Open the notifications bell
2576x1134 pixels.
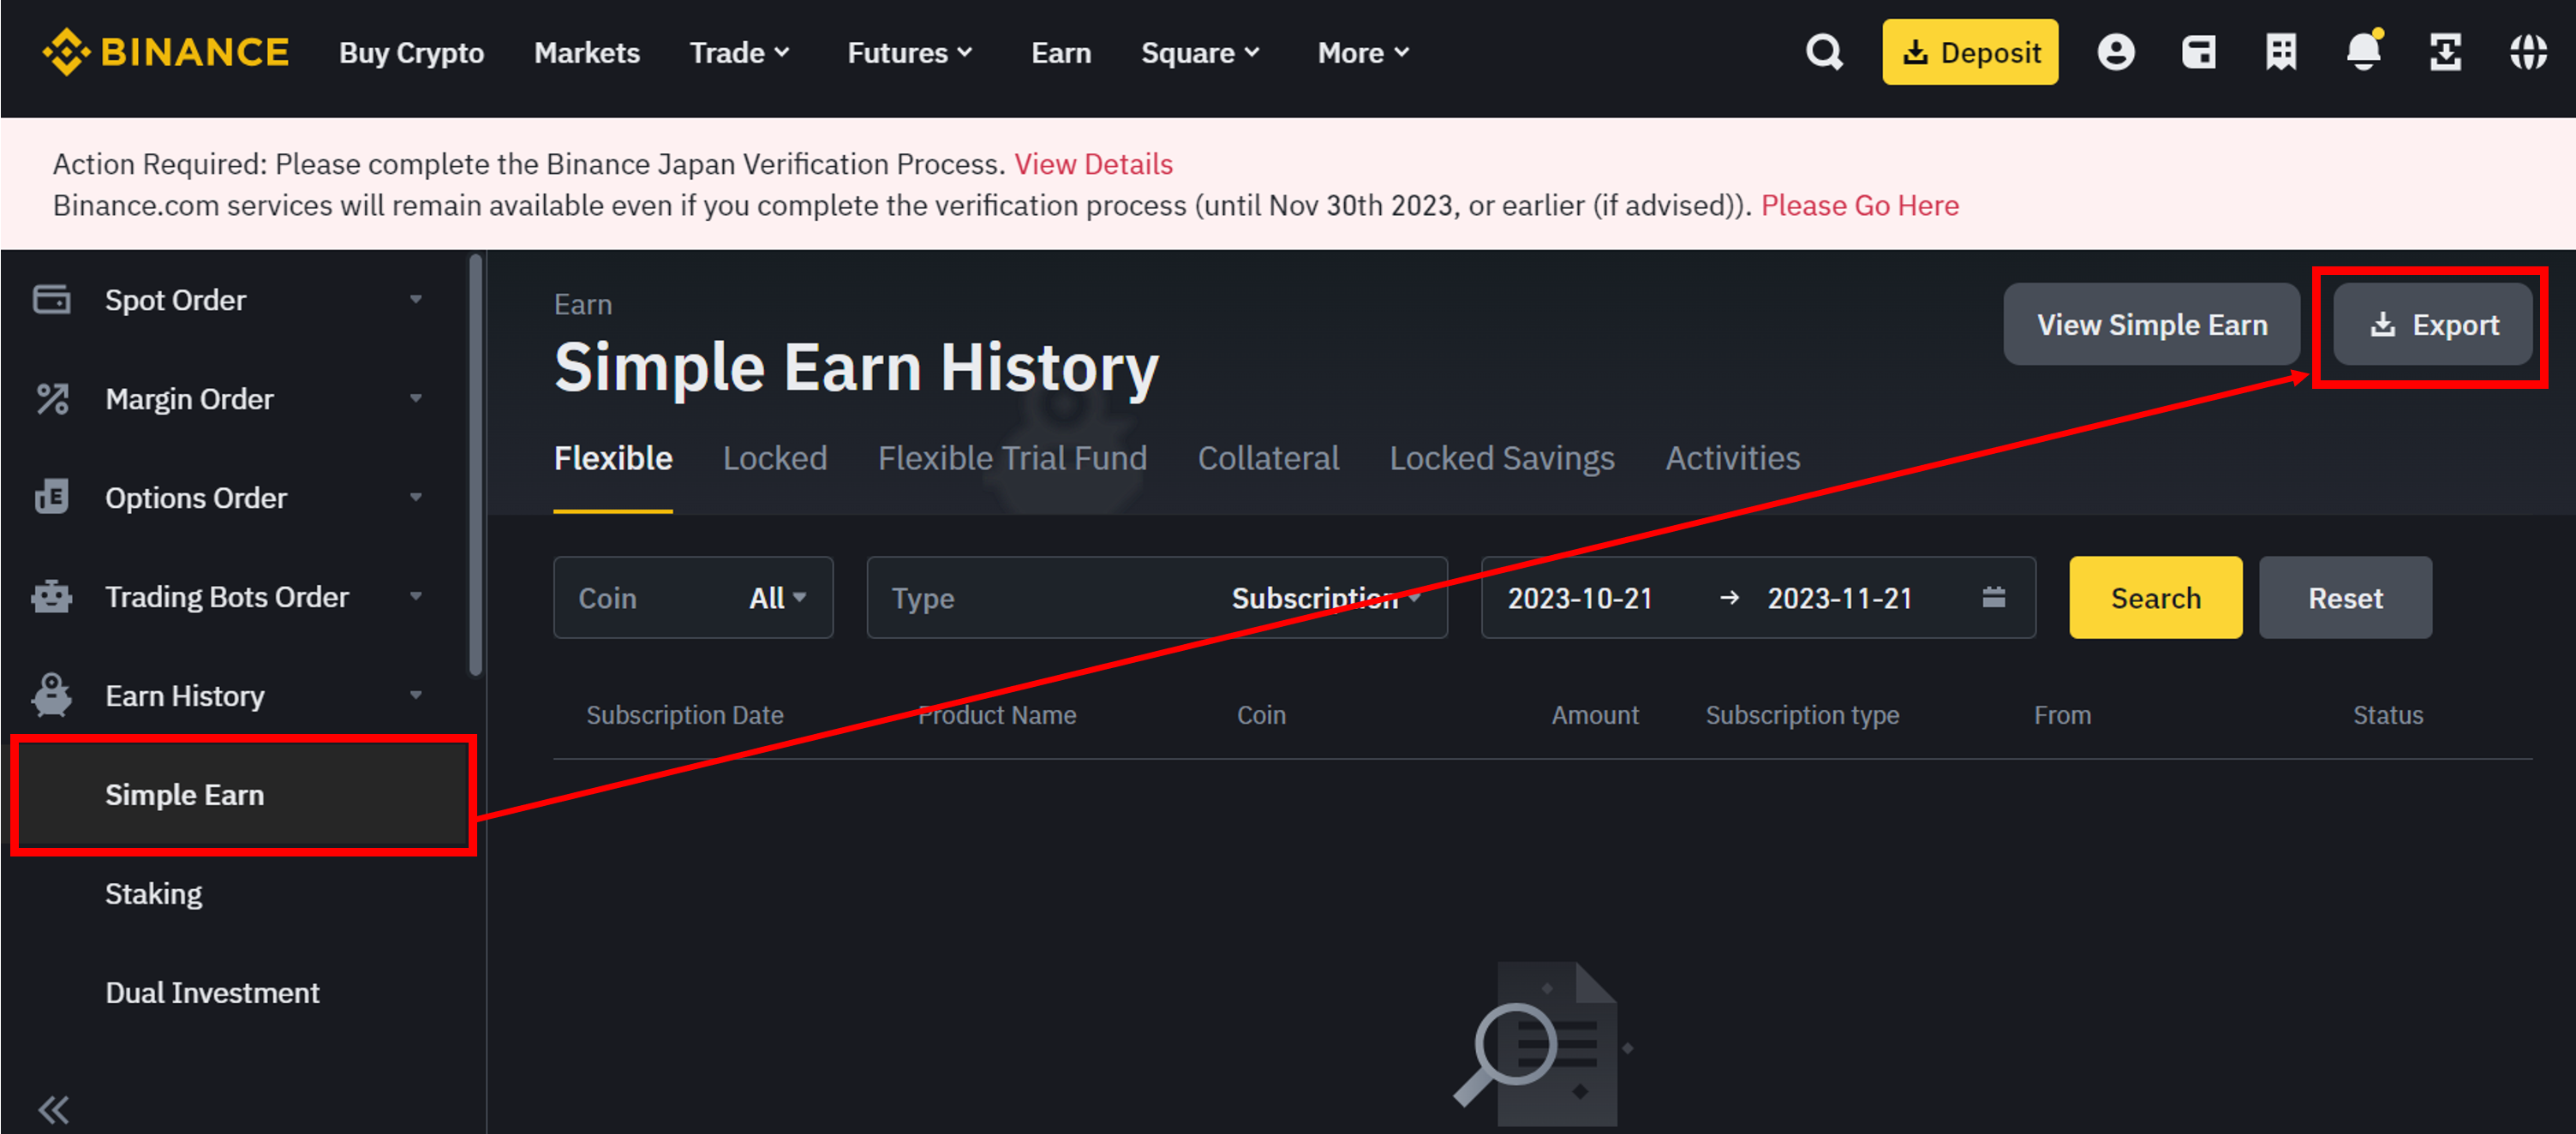pyautogui.click(x=2364, y=50)
